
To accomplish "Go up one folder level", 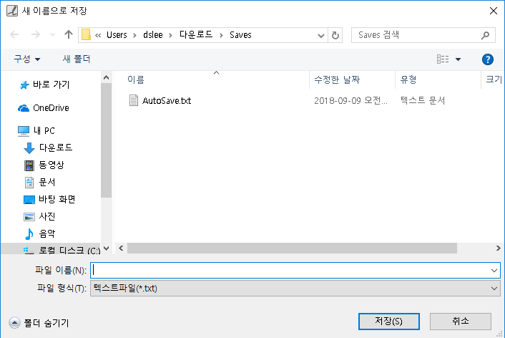I will click(x=68, y=34).
